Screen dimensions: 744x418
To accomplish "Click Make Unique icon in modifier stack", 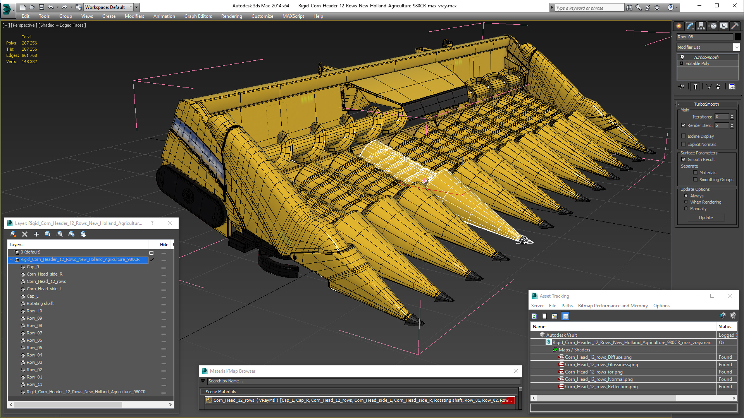I will click(709, 87).
